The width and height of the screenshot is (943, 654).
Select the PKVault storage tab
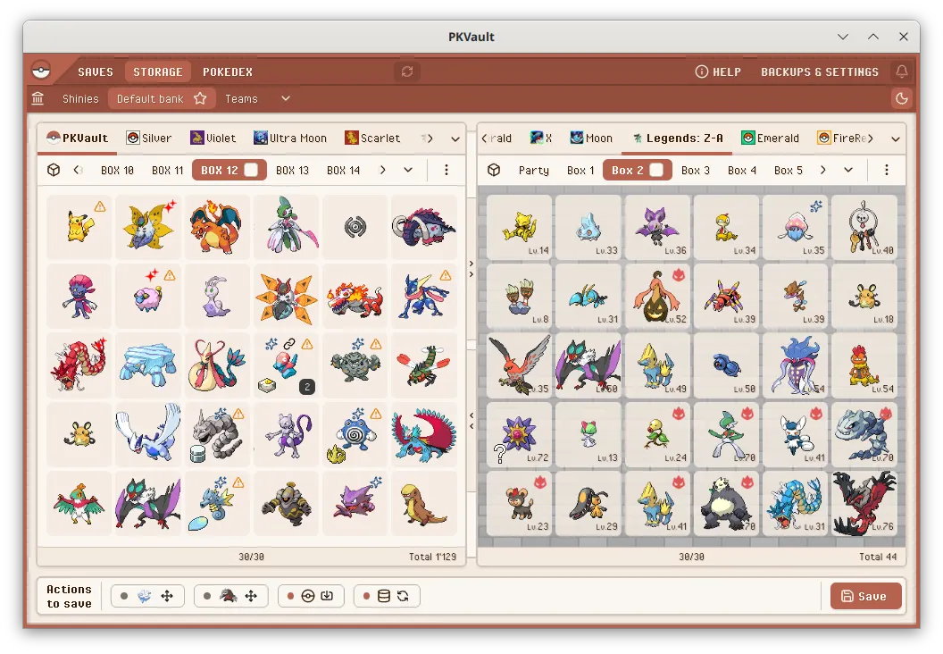point(78,138)
